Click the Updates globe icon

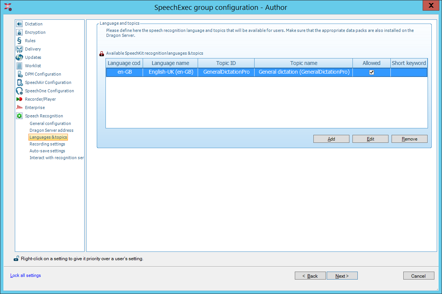(x=19, y=57)
